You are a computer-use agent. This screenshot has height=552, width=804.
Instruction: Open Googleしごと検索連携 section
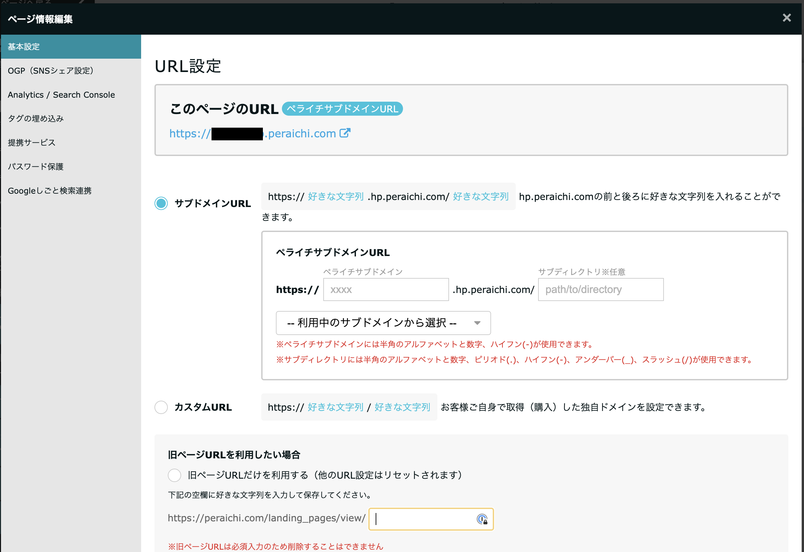pos(71,191)
